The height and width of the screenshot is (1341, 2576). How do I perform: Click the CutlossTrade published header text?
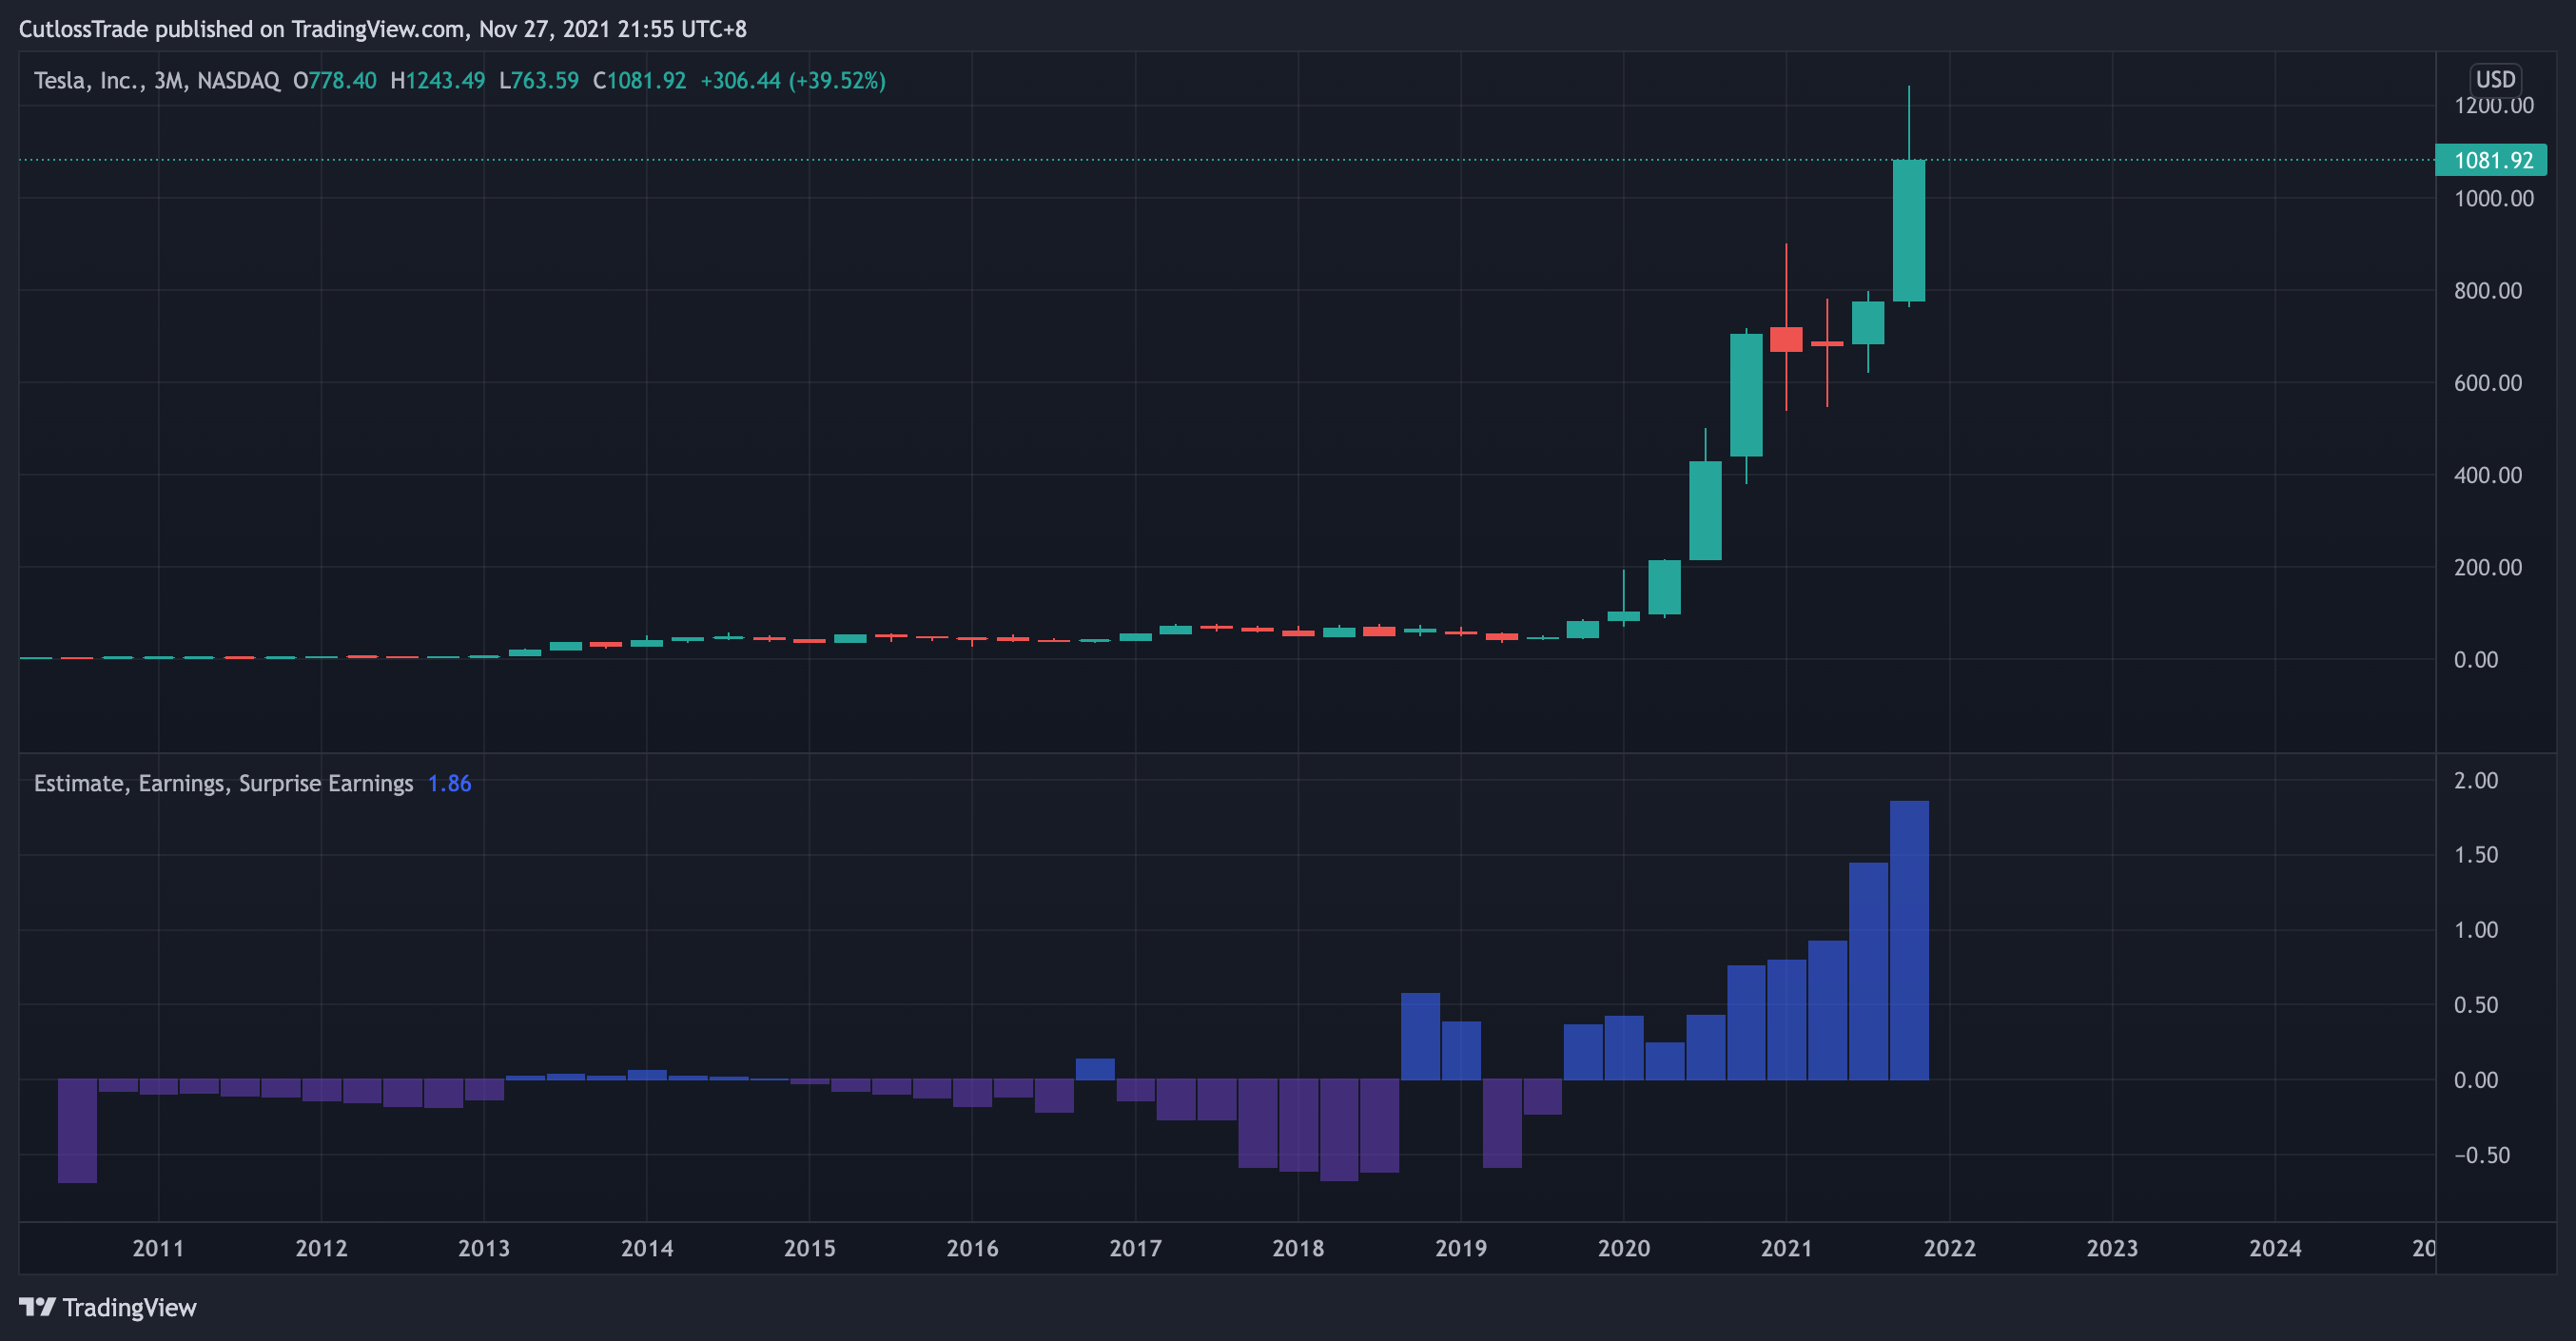[383, 29]
